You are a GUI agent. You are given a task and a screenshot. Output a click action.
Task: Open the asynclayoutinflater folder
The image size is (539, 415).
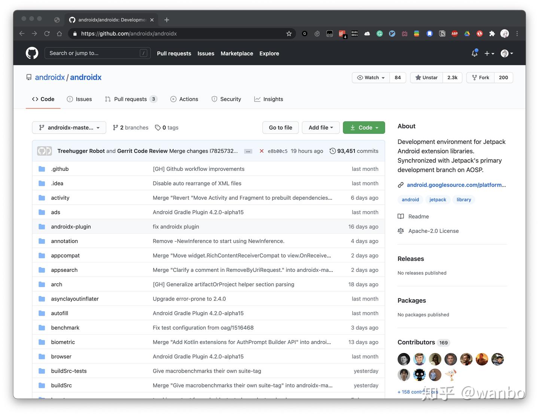[75, 299]
